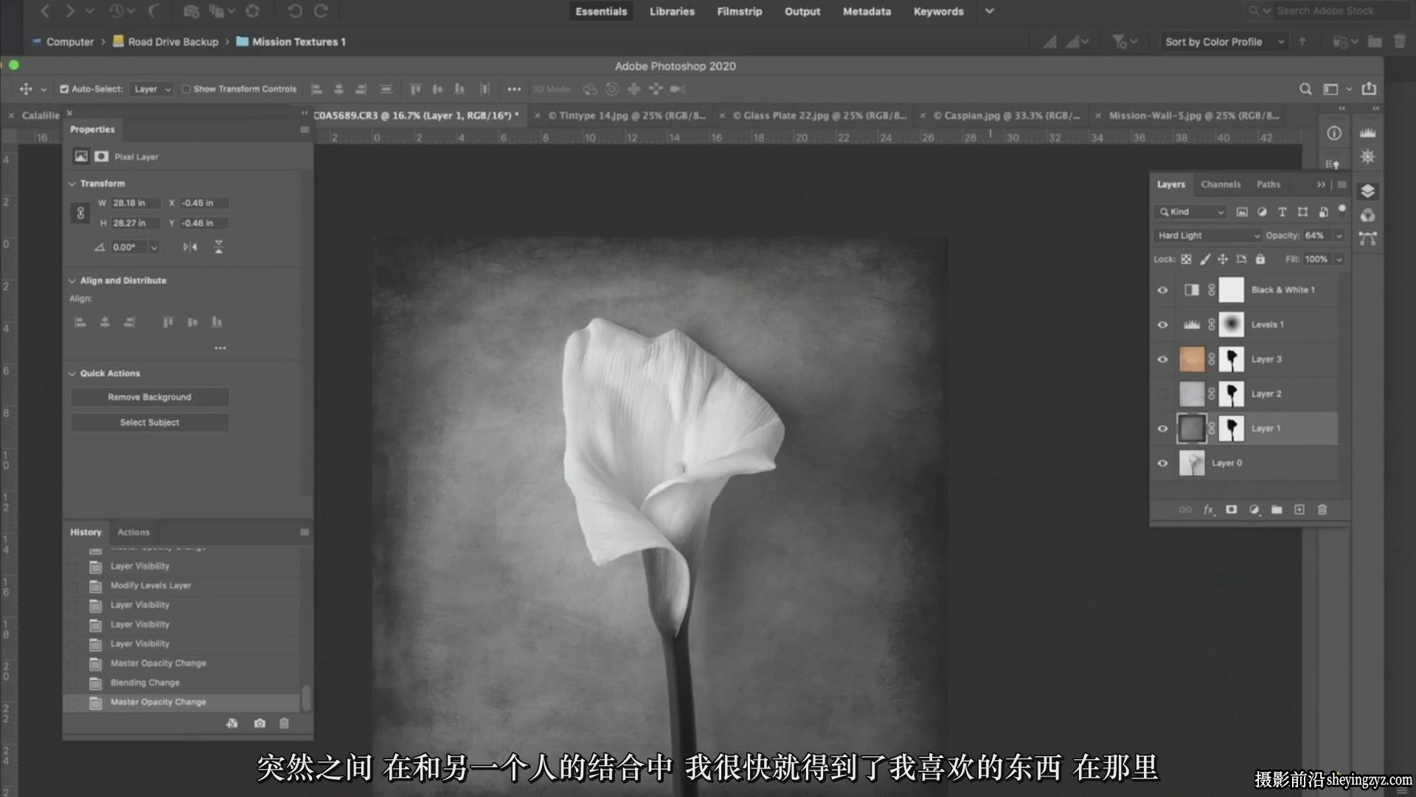The height and width of the screenshot is (797, 1416).
Task: Add a layer mask in Layers panel
Action: tap(1231, 509)
